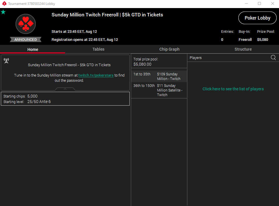279x206 pixels.
Task: View the Chip Graph tab
Action: coord(169,49)
